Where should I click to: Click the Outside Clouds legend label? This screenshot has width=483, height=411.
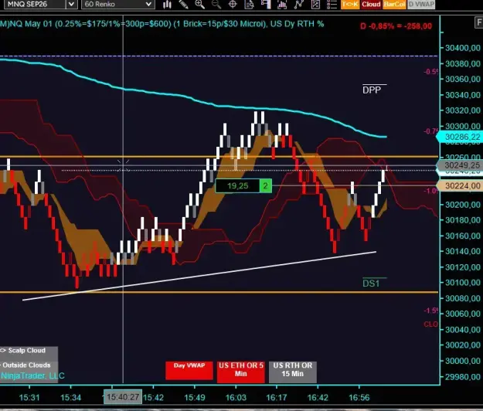click(26, 365)
